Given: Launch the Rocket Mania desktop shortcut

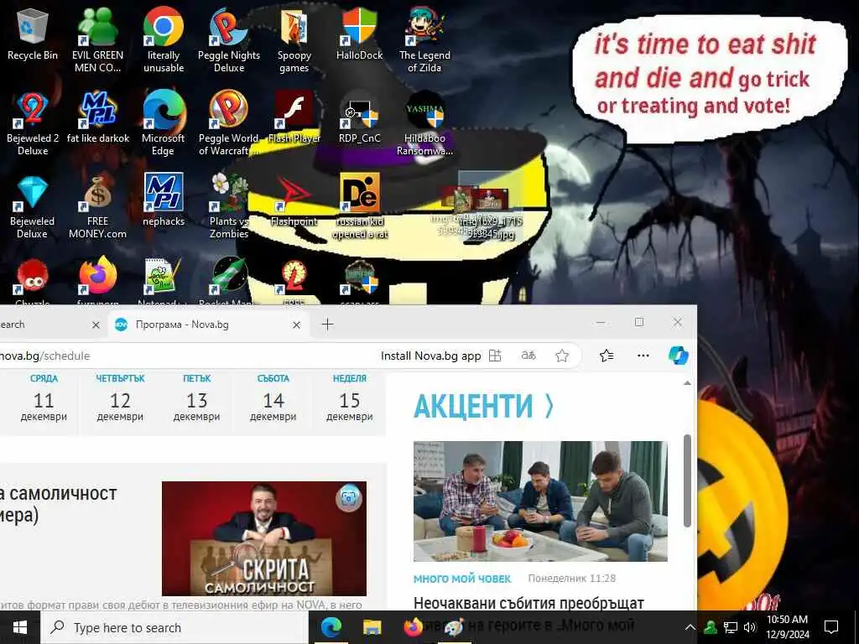Looking at the screenshot, I should (229, 282).
